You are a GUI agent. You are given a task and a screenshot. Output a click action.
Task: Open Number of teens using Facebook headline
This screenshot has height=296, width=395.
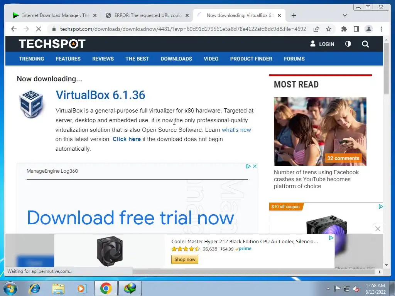(x=316, y=179)
